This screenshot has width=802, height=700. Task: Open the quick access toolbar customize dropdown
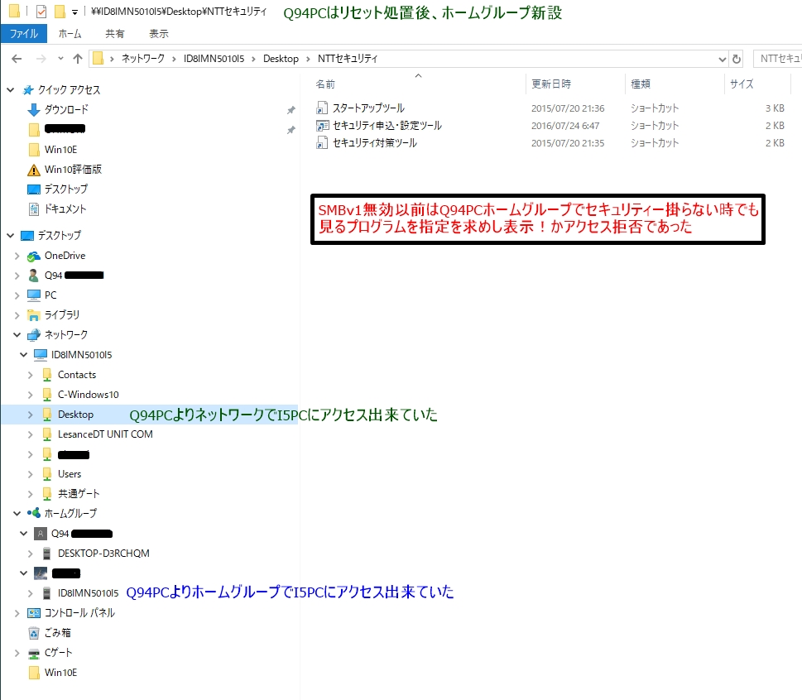74,12
